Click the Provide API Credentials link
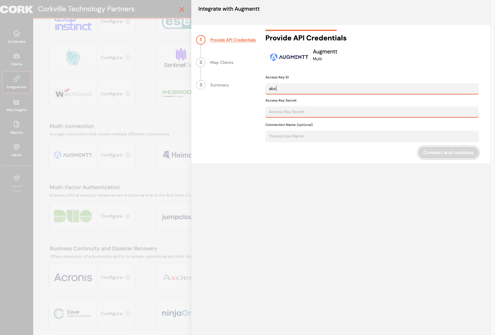The width and height of the screenshot is (495, 335). [x=233, y=40]
